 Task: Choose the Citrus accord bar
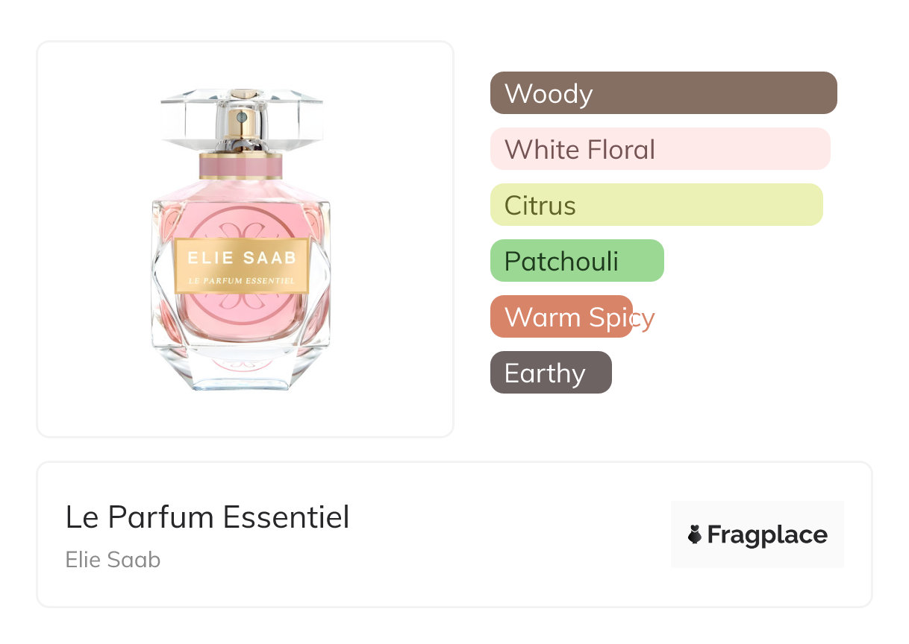pos(656,205)
